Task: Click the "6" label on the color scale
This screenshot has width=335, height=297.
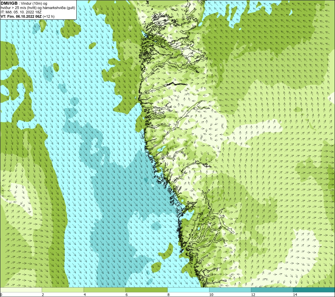Action: coord(127,295)
